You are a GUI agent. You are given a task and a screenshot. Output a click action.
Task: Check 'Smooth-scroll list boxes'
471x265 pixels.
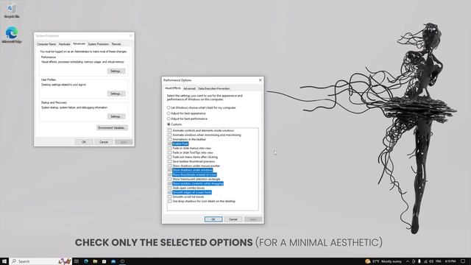(170, 197)
